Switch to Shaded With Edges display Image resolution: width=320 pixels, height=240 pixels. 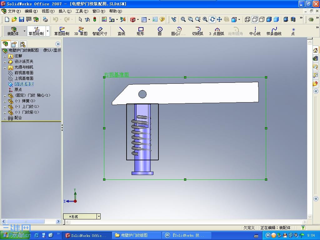pos(269,19)
